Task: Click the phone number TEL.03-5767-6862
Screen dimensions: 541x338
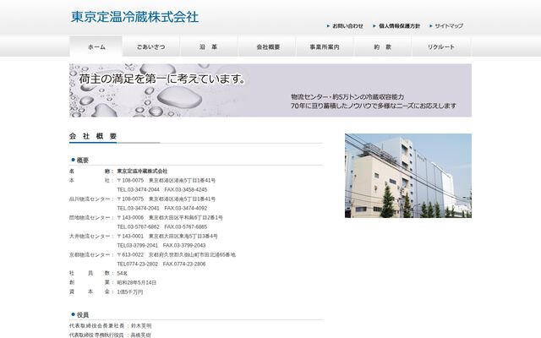Action: point(138,227)
